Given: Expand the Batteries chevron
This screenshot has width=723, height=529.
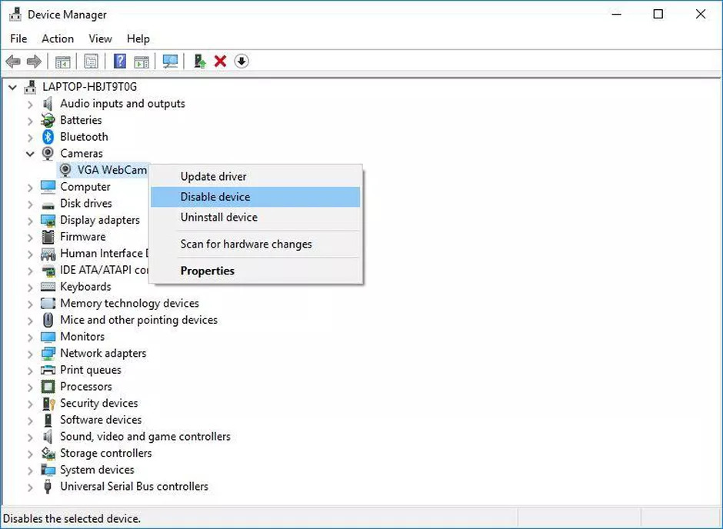Looking at the screenshot, I should click(x=30, y=121).
